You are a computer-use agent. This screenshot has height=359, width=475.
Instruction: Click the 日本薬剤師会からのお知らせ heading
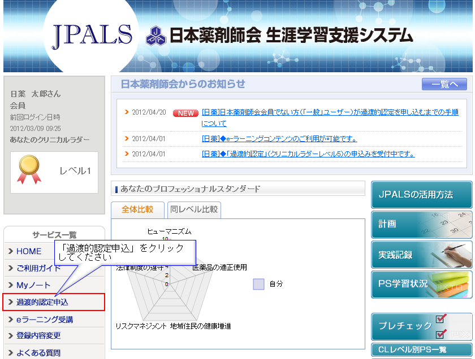coord(183,84)
